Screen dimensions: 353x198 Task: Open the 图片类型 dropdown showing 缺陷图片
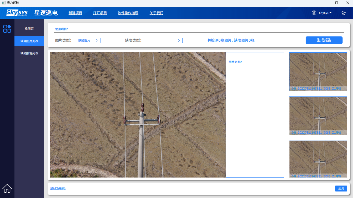click(88, 40)
